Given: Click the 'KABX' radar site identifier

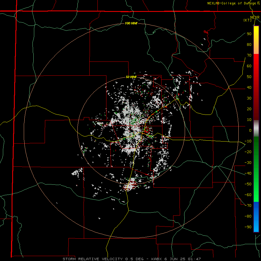Looking at the screenshot, I should click(x=157, y=259).
